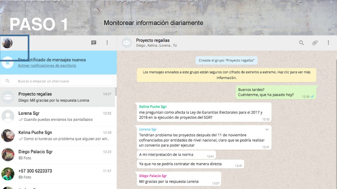The height and width of the screenshot is (189, 337).
Task: Click Kelina Puche Sgn sender name in message
Action: pyautogui.click(x=153, y=107)
